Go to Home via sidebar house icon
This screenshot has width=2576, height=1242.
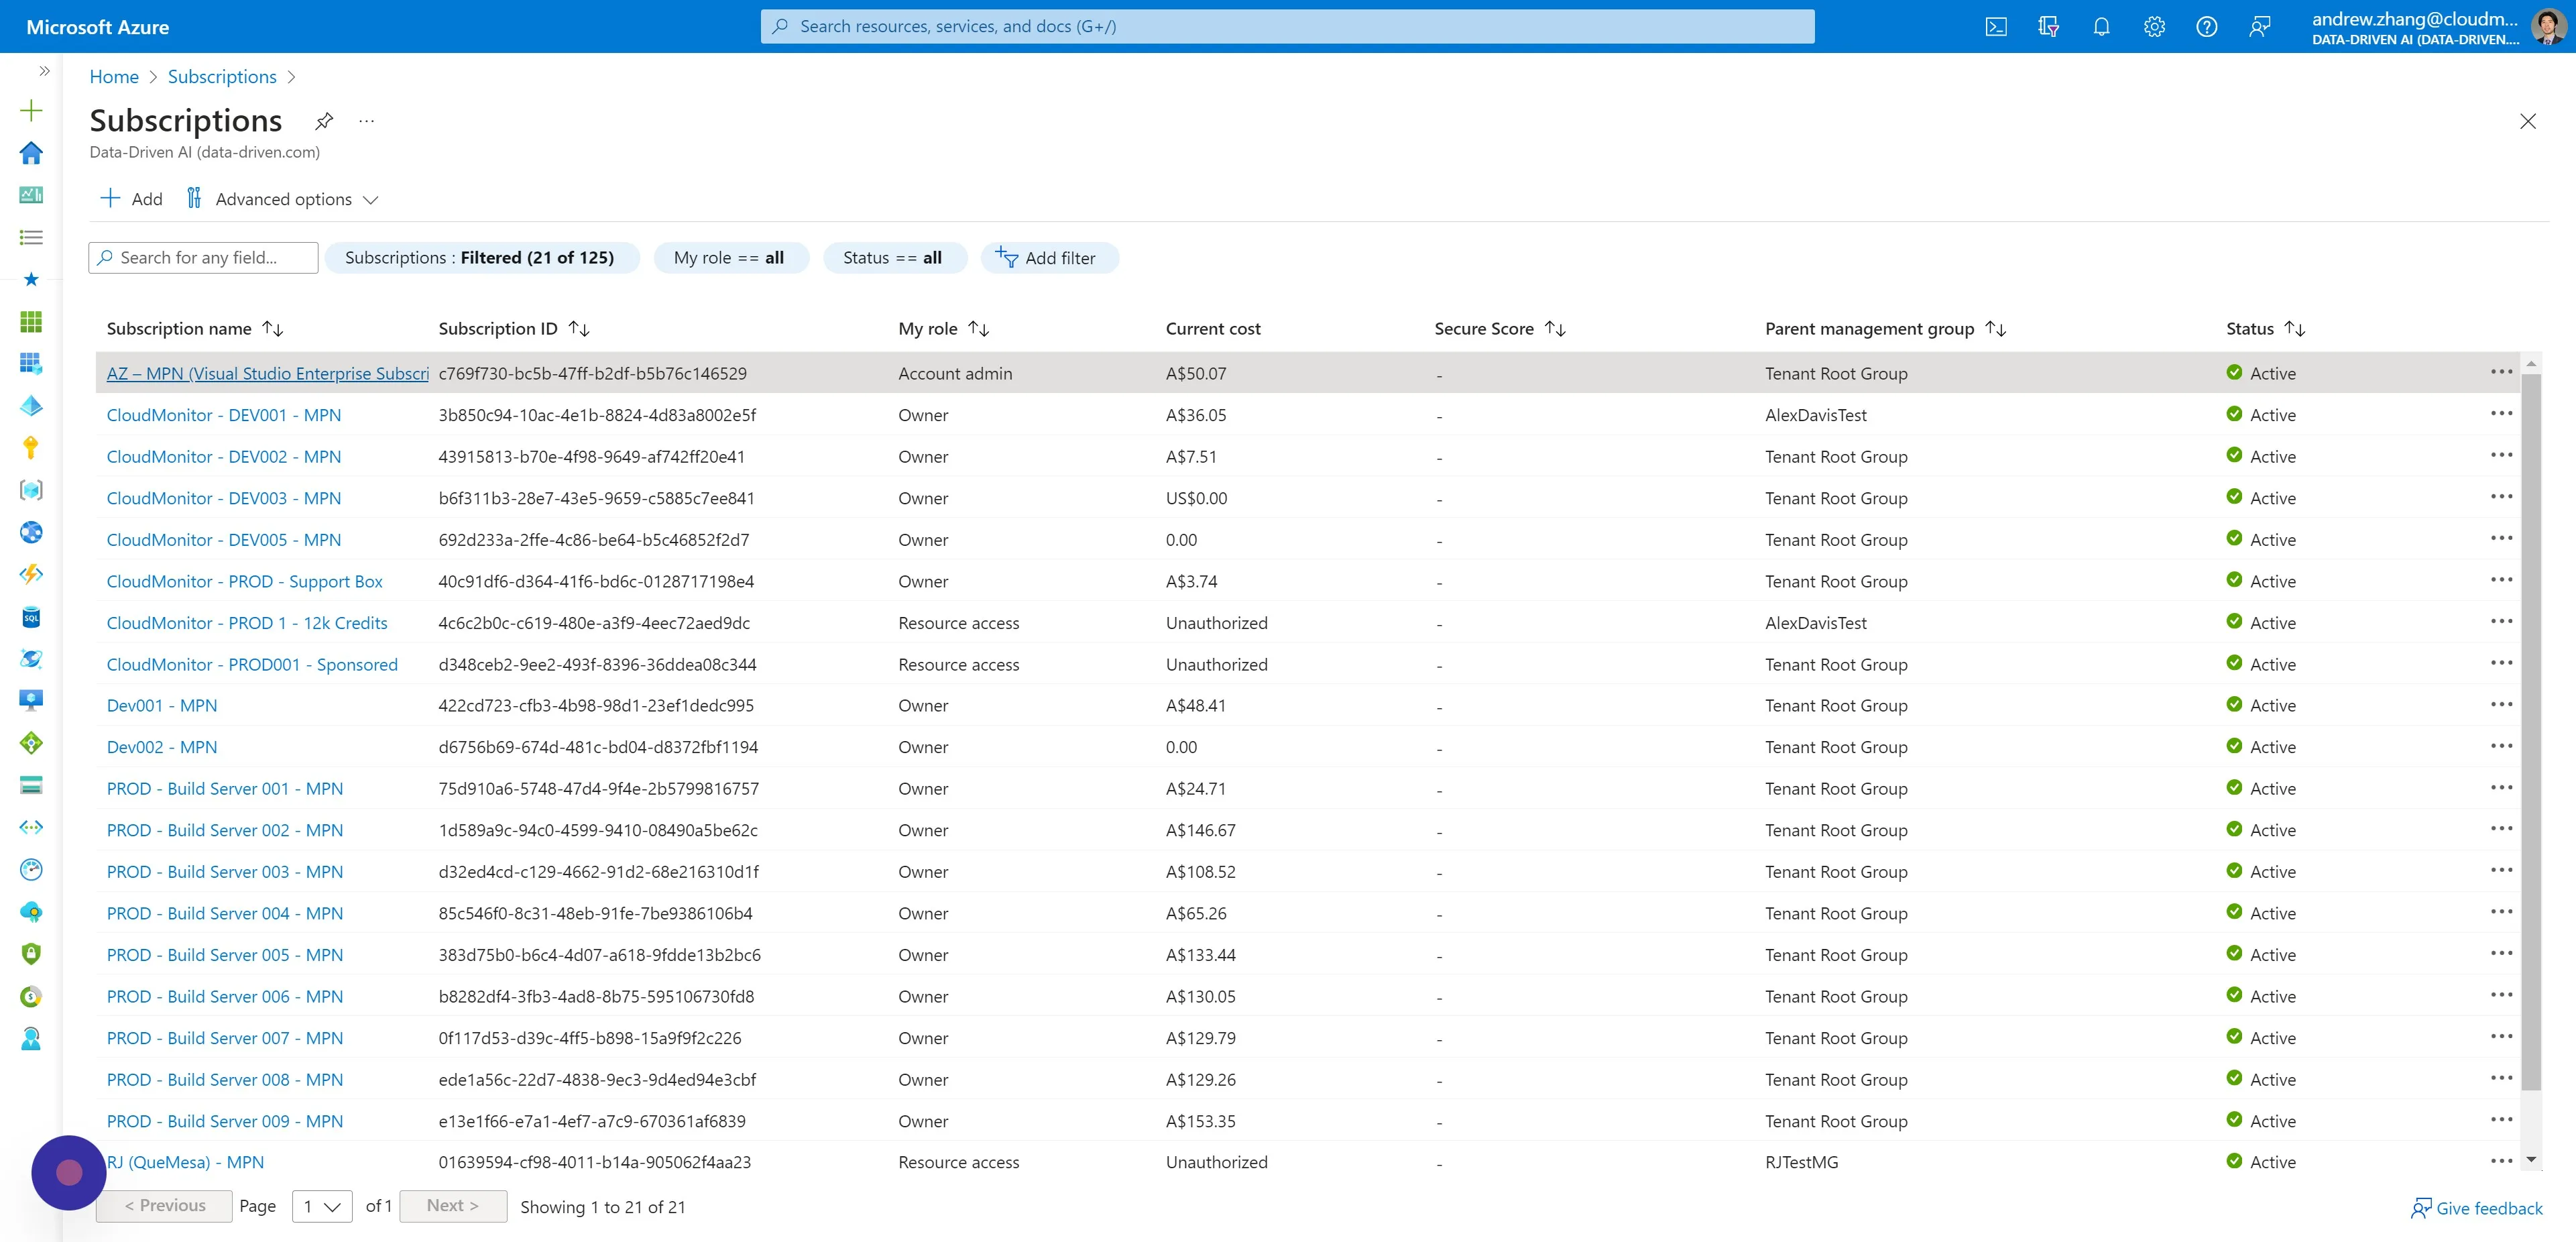tap(31, 152)
